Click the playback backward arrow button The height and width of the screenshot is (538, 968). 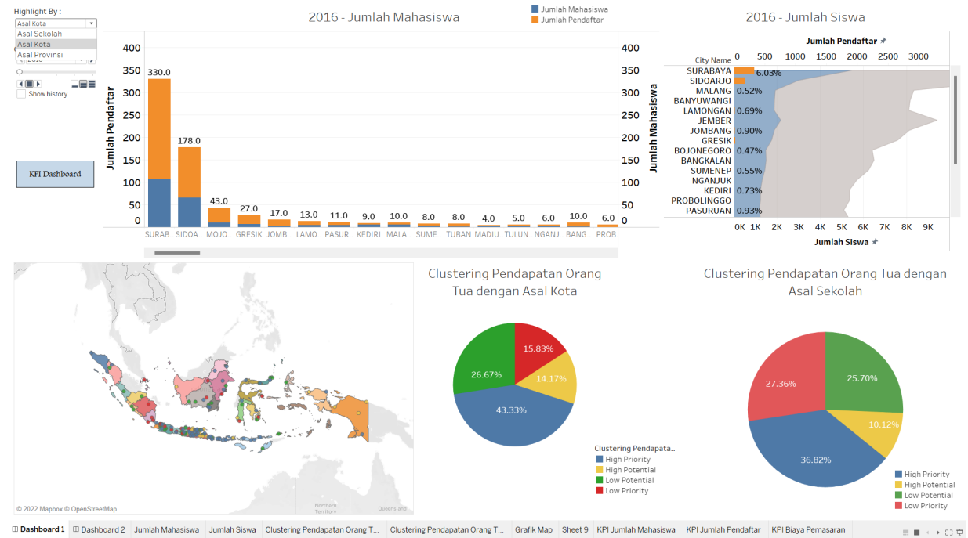pos(21,84)
